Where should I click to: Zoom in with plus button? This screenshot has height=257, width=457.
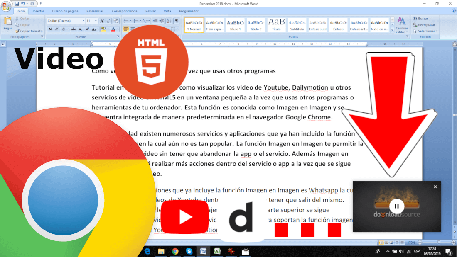pyautogui.click(x=454, y=242)
